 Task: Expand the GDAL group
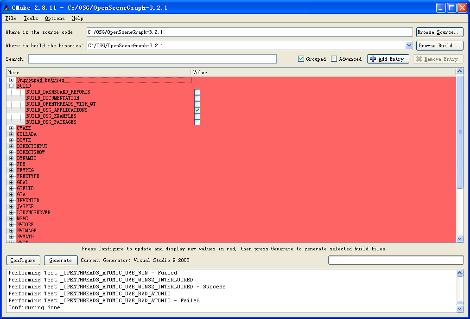click(x=12, y=182)
